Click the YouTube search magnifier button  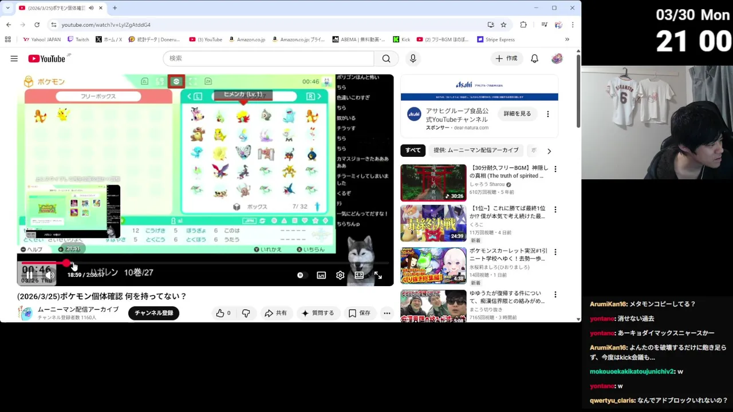point(386,58)
